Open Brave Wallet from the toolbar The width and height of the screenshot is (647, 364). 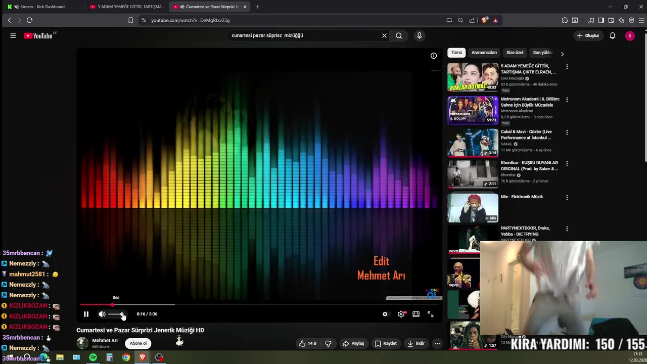(x=611, y=20)
